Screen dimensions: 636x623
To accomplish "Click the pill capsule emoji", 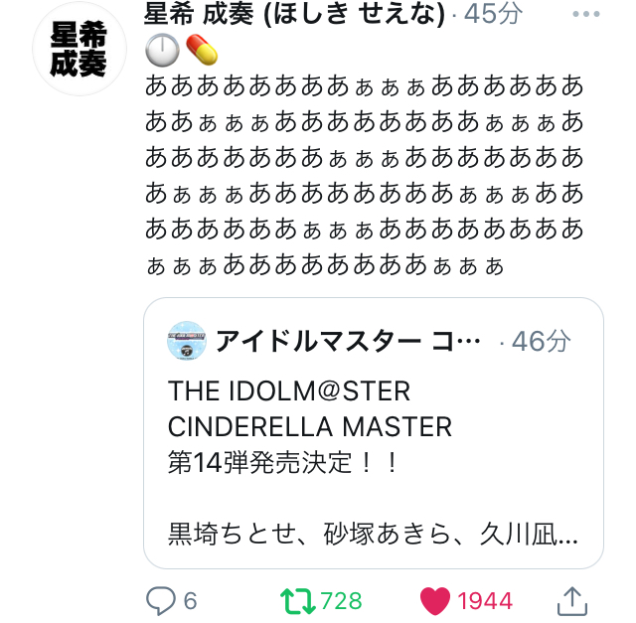I will pos(201,49).
